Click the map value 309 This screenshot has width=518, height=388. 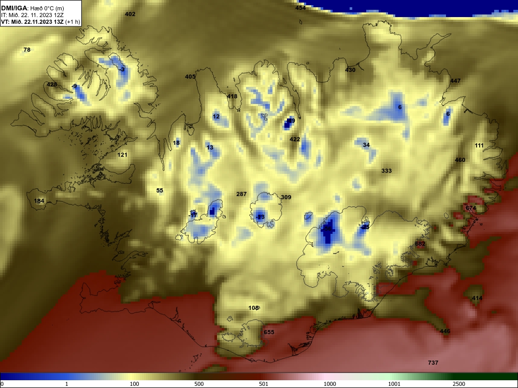pyautogui.click(x=286, y=197)
